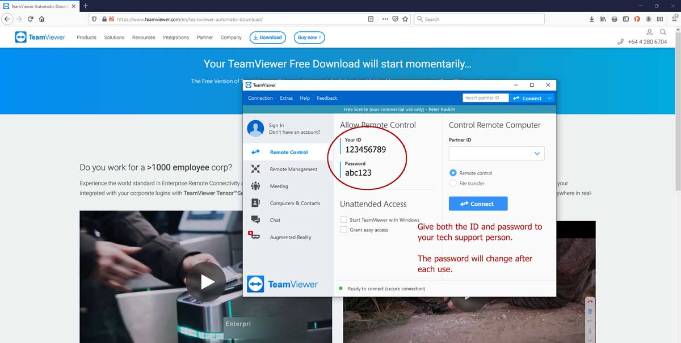Open the TeamViewer Connection menu
The image size is (681, 343).
pos(260,98)
